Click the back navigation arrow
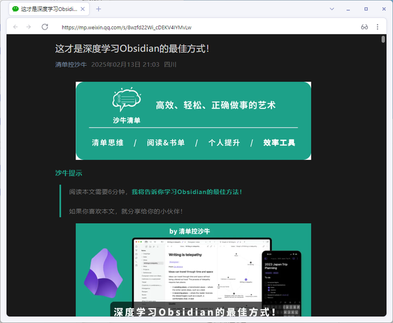393x323 pixels. (x=15, y=27)
